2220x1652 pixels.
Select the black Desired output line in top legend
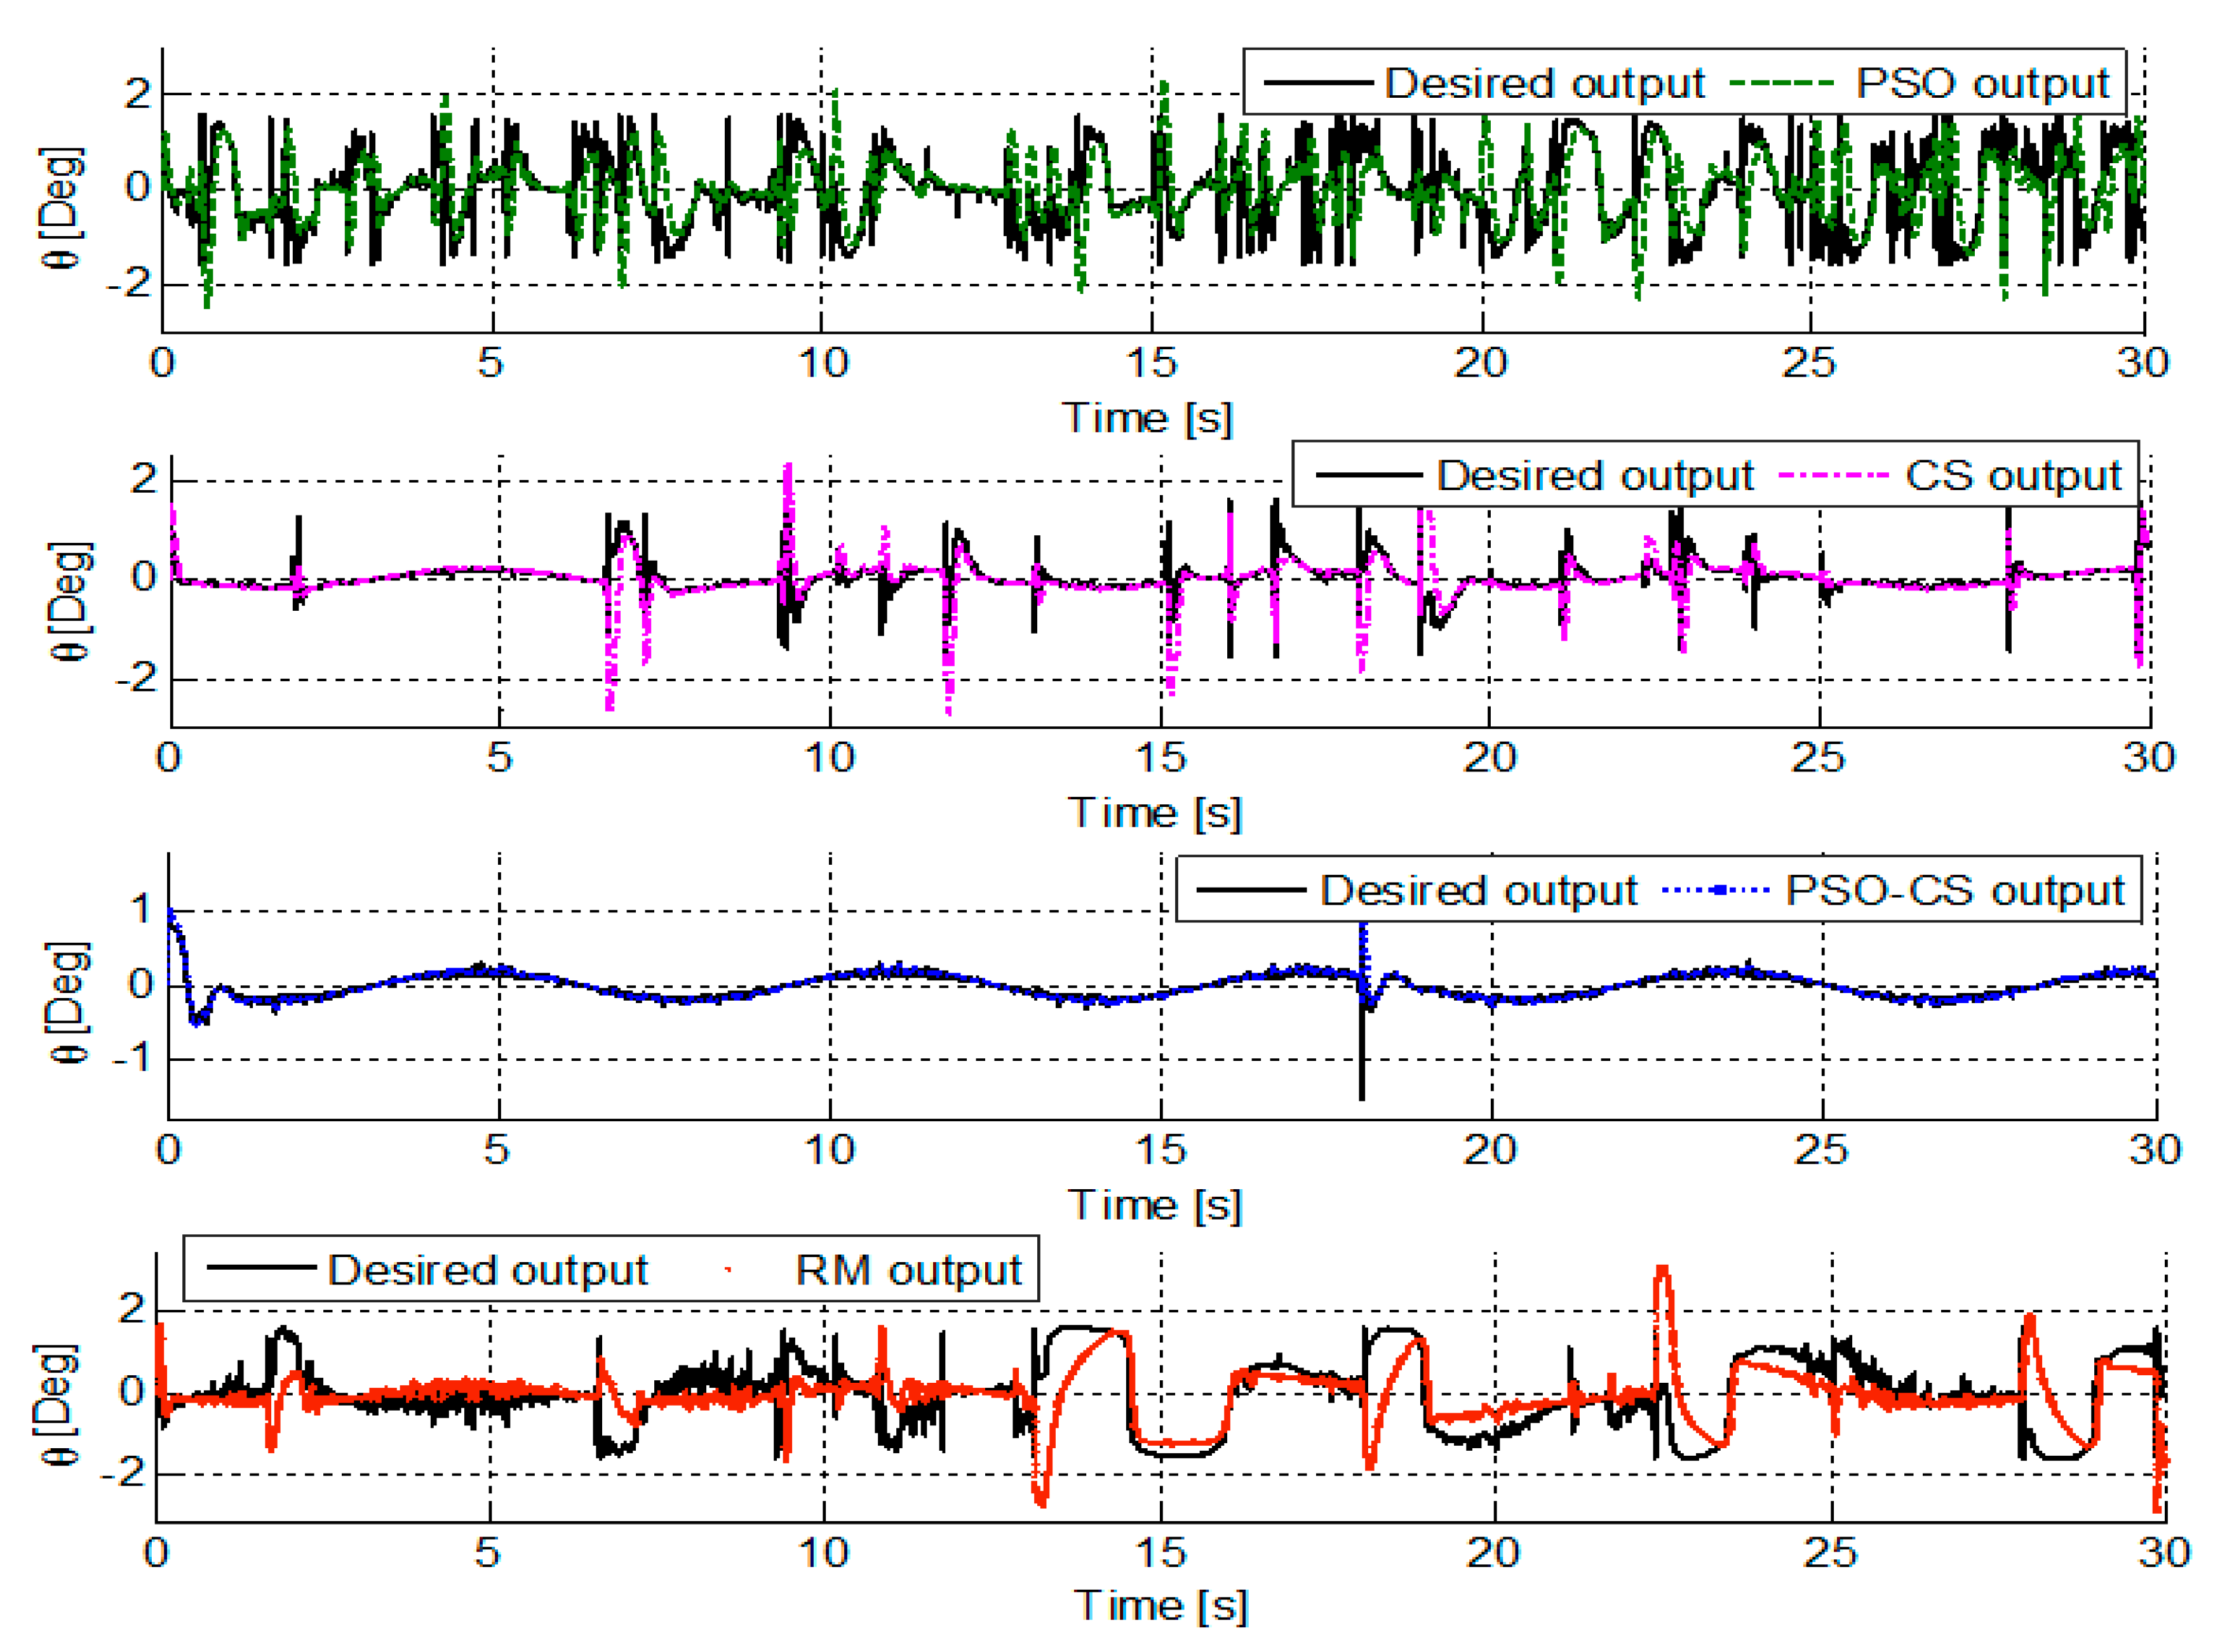1321,82
